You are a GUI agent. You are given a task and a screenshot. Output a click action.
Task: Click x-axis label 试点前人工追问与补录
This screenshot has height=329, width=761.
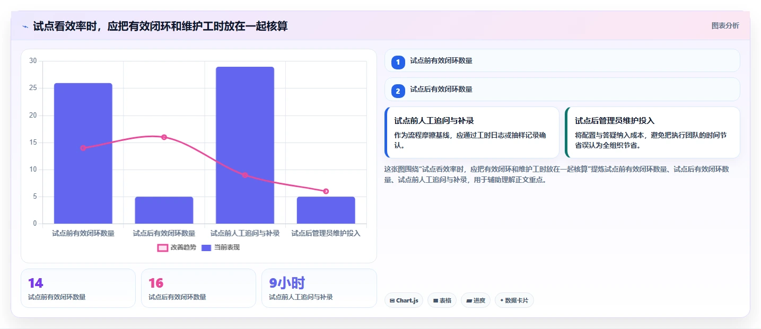coord(245,233)
